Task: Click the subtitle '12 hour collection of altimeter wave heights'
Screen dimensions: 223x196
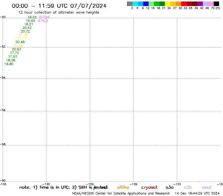Action: (x=58, y=12)
